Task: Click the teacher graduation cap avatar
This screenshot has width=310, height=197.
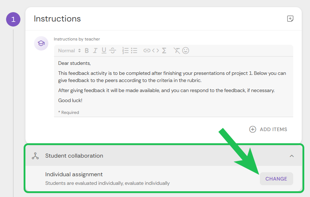Action: tap(41, 43)
